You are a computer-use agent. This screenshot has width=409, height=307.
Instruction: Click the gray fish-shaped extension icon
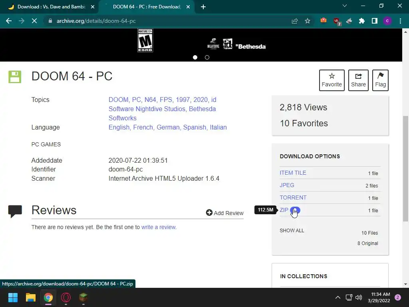(x=349, y=21)
